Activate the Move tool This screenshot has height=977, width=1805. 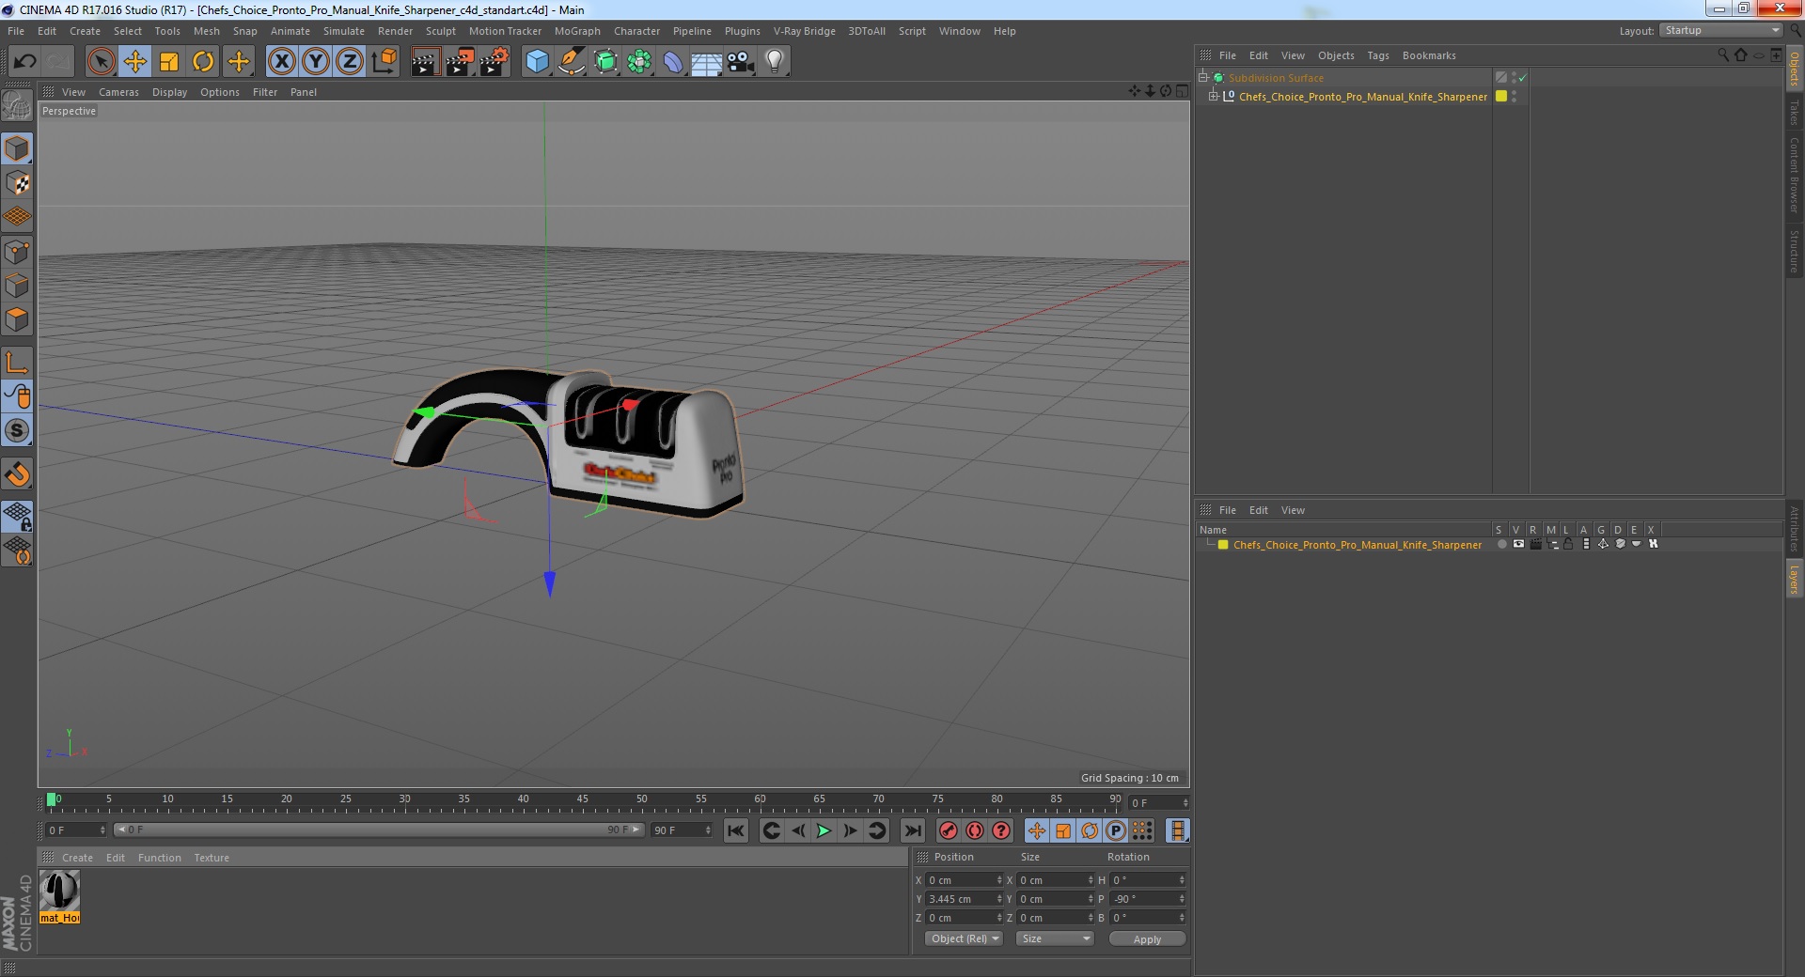(x=135, y=62)
